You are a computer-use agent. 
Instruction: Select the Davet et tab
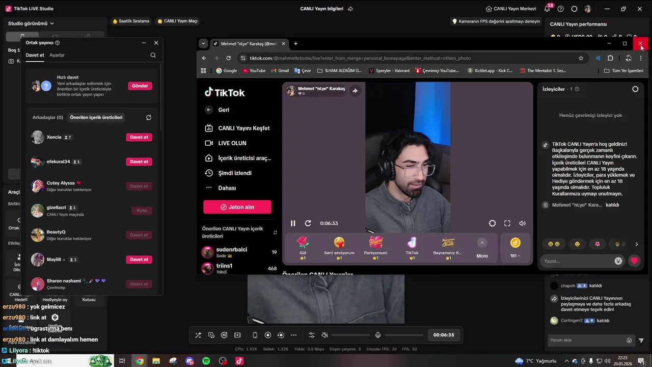(35, 55)
